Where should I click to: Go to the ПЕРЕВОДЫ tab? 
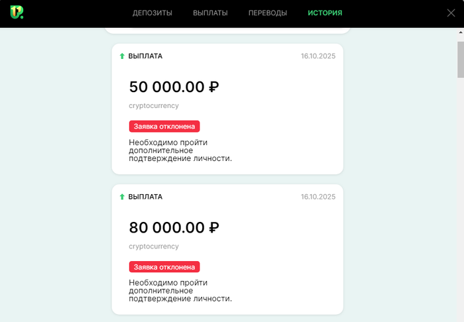[268, 13]
